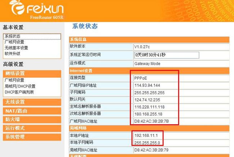Click the 系统正常运行时间 label
The image size is (234, 157).
(x=85, y=55)
